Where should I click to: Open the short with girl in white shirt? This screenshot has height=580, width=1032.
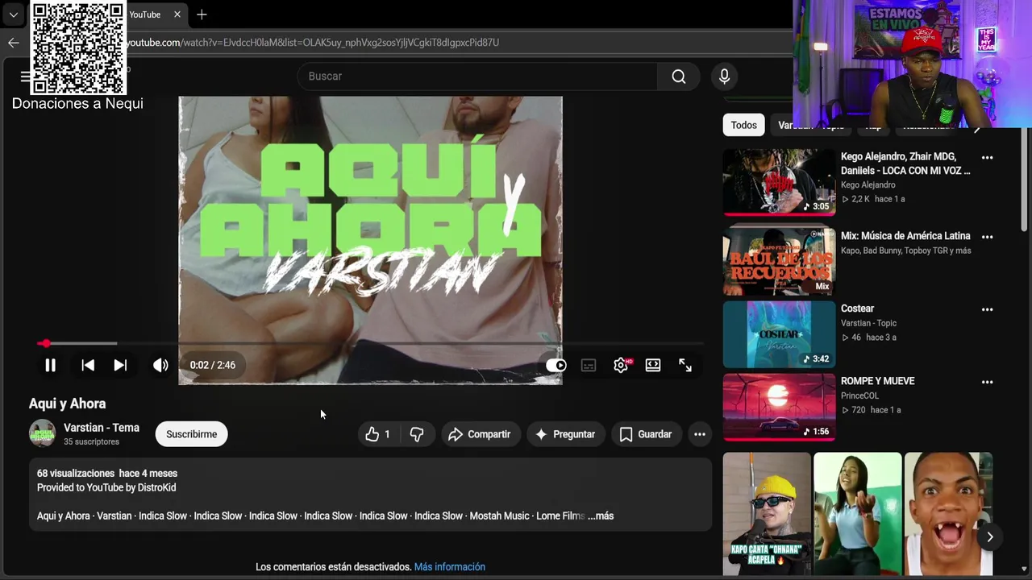(858, 514)
